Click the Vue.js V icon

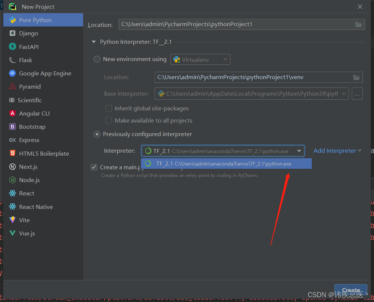(x=13, y=233)
